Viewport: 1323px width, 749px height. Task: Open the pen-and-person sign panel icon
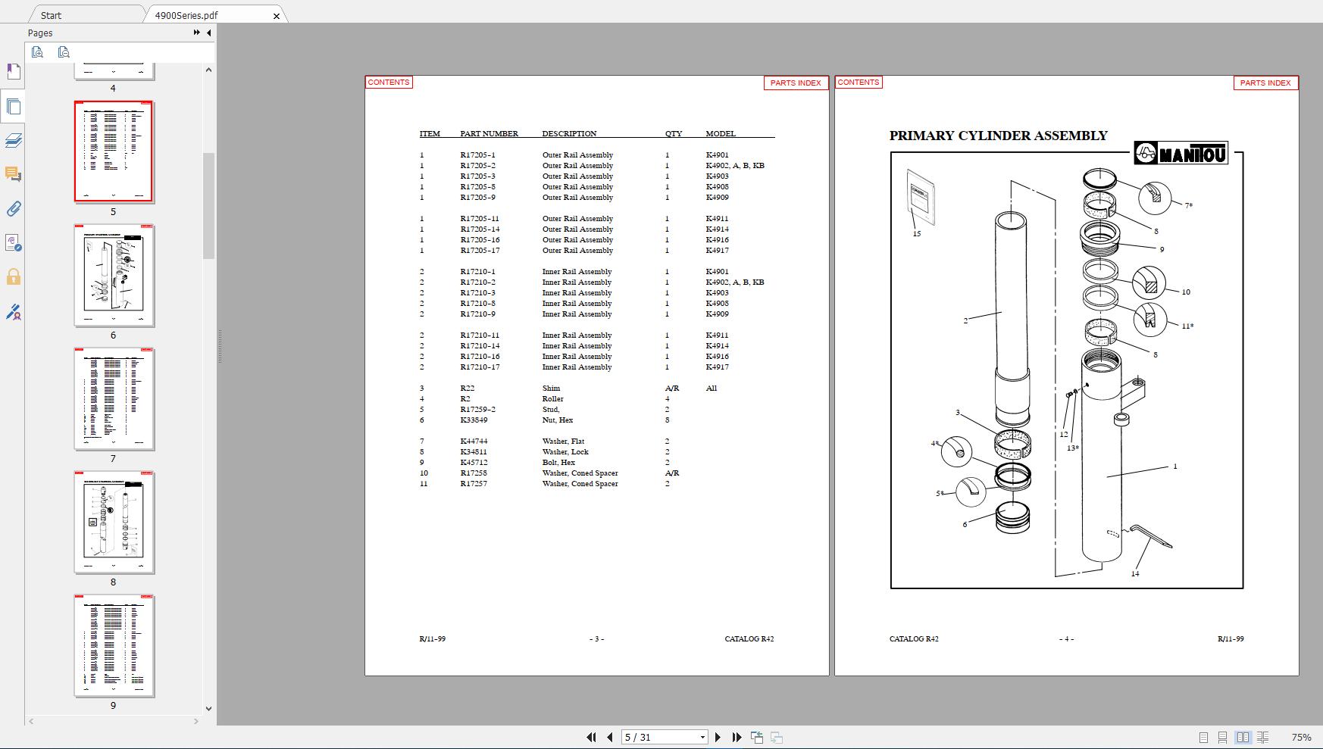(x=13, y=312)
